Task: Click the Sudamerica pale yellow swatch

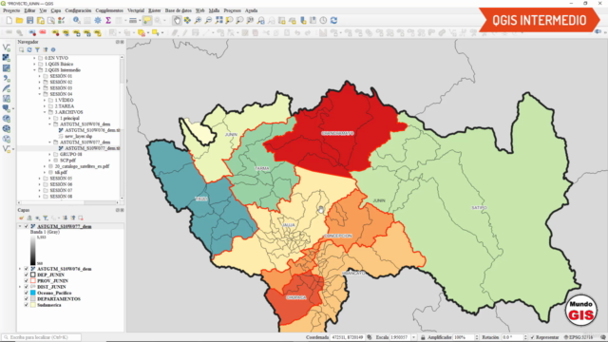Action: pos(33,305)
